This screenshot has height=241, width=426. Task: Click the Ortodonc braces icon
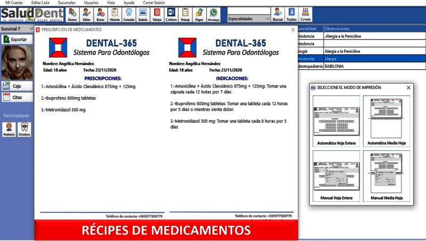coord(24,130)
